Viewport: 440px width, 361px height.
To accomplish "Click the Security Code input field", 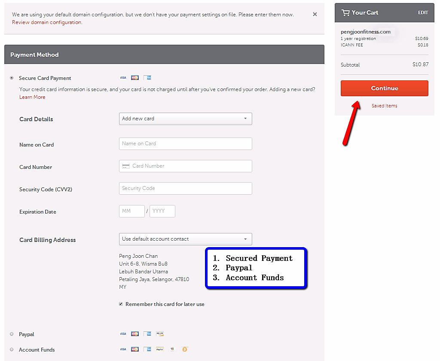I will pyautogui.click(x=185, y=188).
